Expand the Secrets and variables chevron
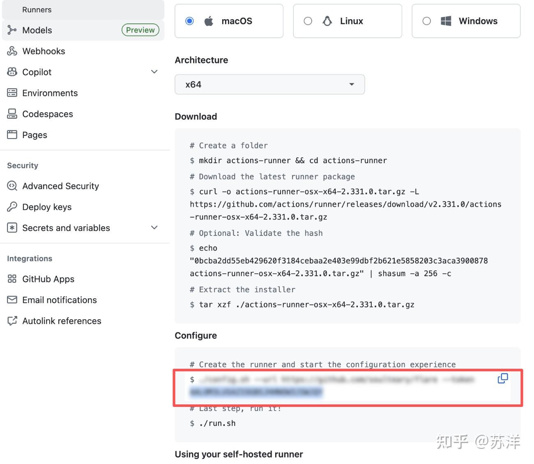The image size is (534, 464). (x=154, y=228)
